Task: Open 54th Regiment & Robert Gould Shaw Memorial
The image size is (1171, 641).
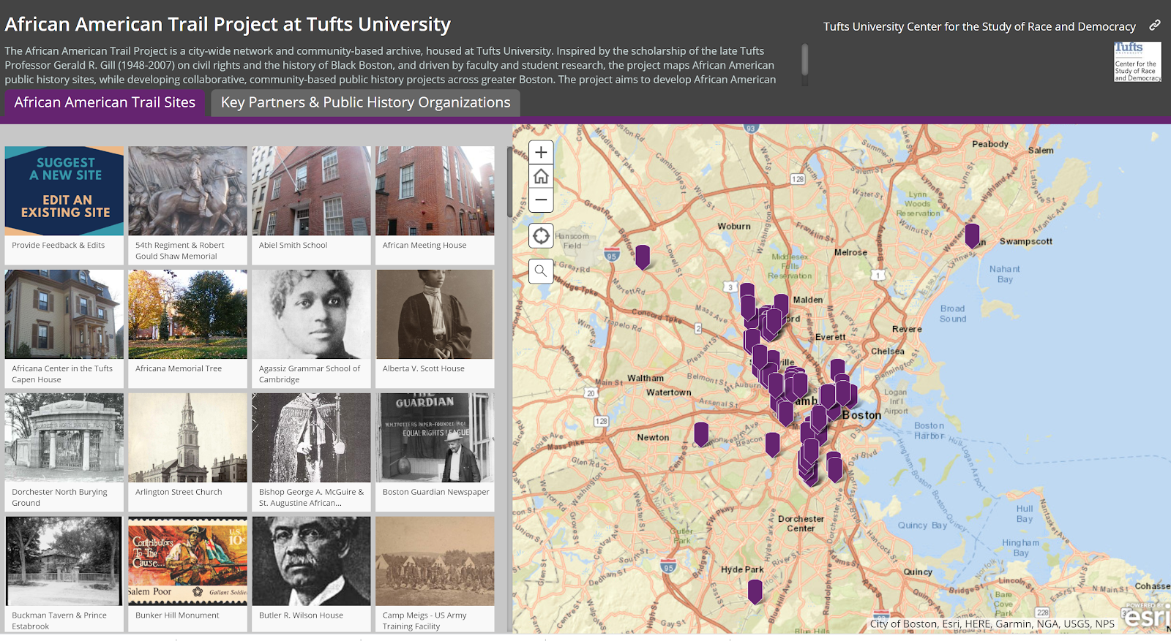Action: 188,205
